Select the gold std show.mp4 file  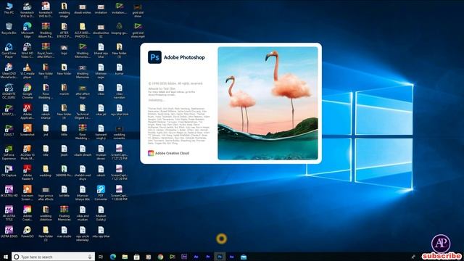click(x=138, y=30)
